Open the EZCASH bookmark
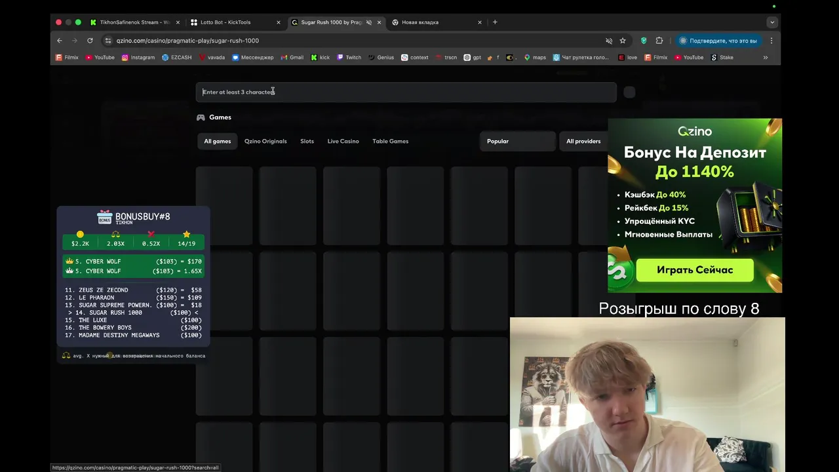The width and height of the screenshot is (839, 472). coord(177,58)
